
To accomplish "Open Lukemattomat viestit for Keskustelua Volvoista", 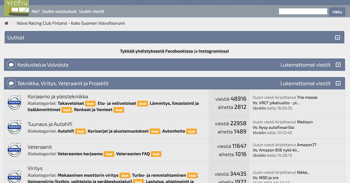I will 305,65.
